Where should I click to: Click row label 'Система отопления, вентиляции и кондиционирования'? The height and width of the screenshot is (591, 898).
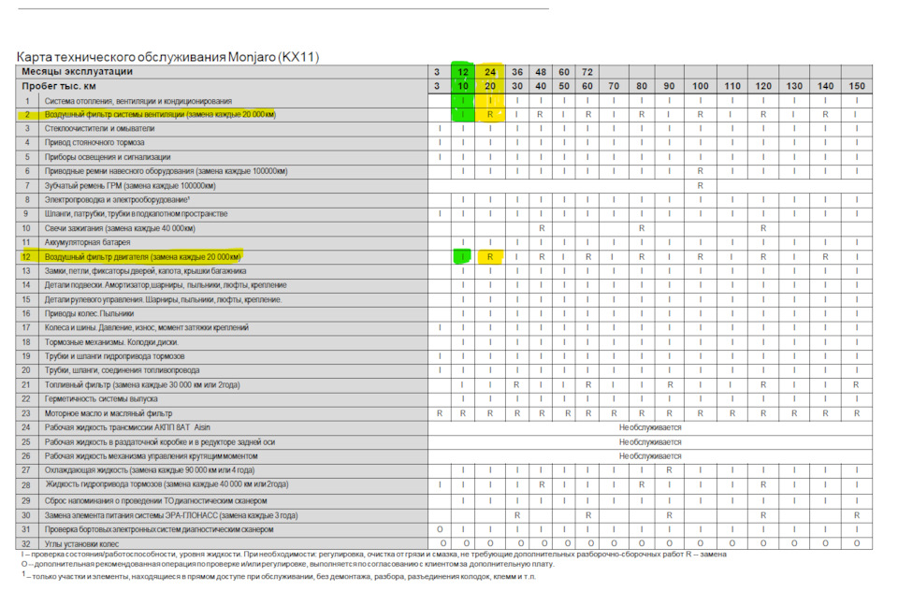pos(138,101)
